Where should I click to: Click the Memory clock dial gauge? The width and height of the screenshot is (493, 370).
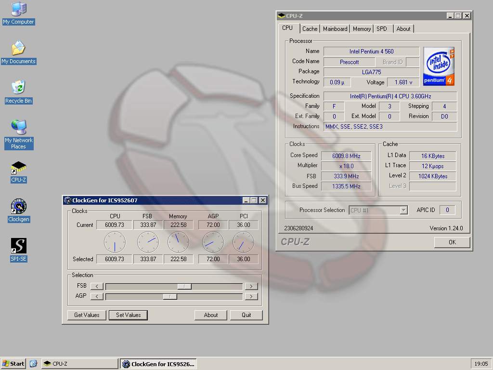tap(179, 242)
